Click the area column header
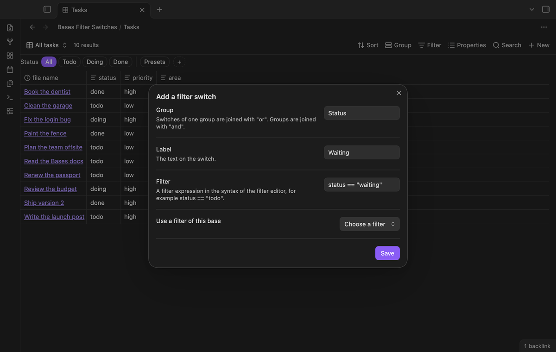Image resolution: width=556 pixels, height=352 pixels. click(x=171, y=78)
